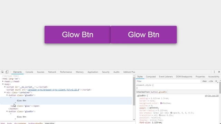Open the Network tab
This screenshot has height=124, width=221.
pyautogui.click(x=52, y=72)
